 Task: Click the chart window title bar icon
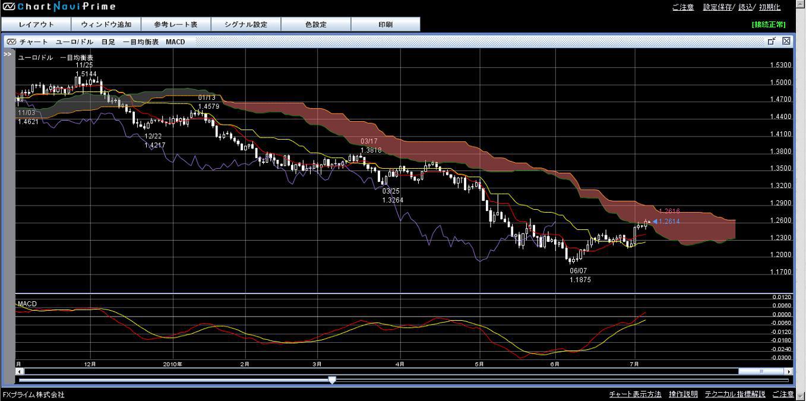click(11, 42)
